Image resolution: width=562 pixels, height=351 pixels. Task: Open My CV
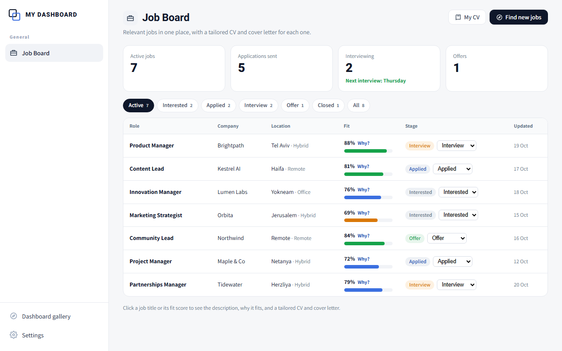click(467, 17)
